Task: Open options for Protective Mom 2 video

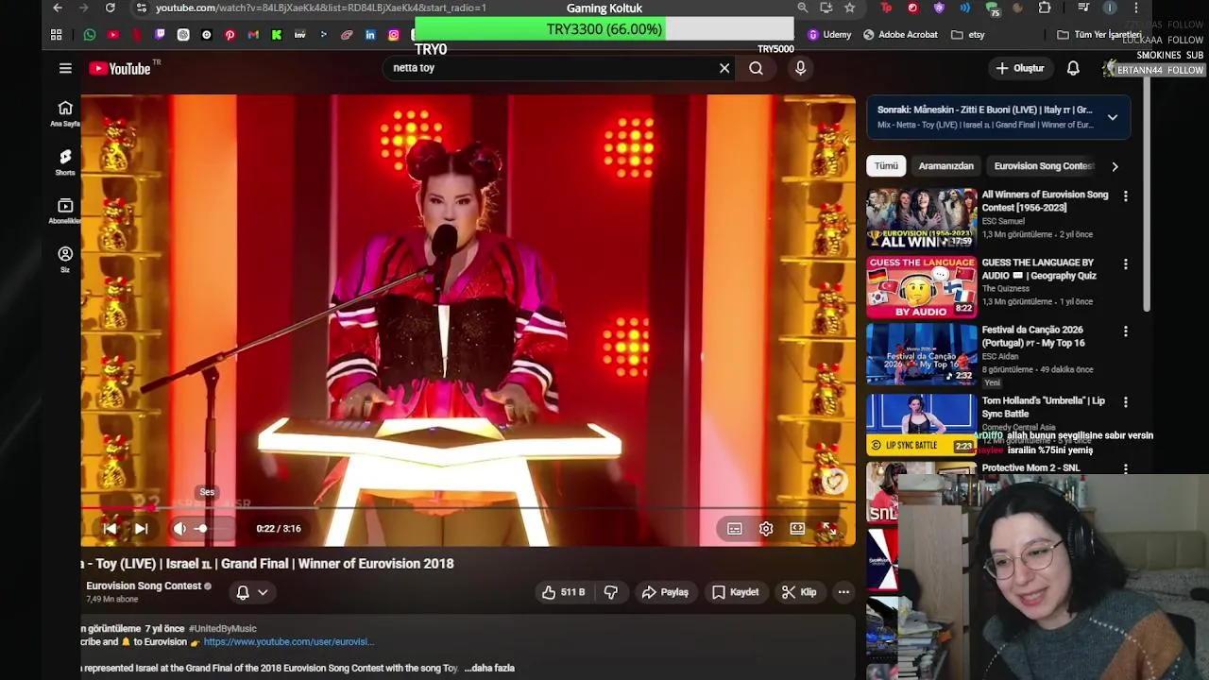Action: (1125, 468)
